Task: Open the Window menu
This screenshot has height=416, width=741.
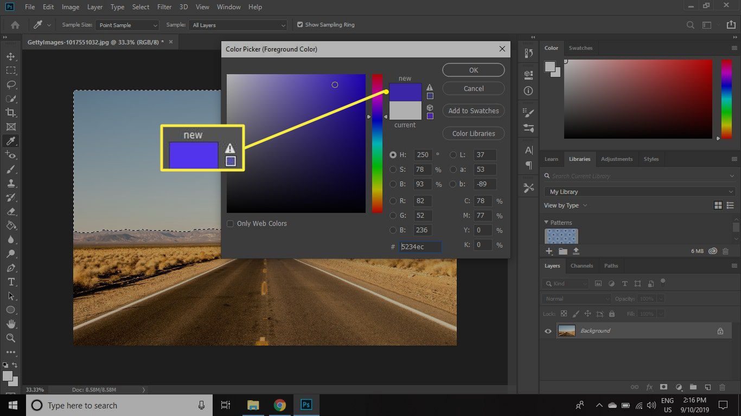Action: [228, 7]
